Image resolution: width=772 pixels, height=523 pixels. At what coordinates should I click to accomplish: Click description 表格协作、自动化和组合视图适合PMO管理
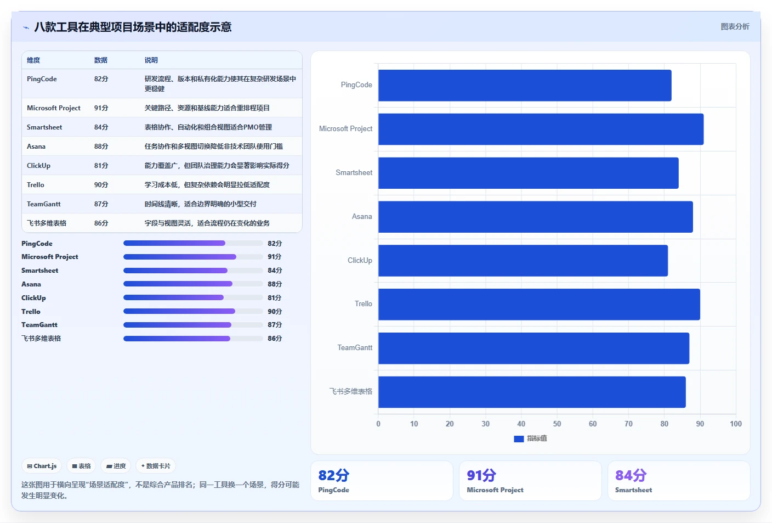(x=208, y=127)
